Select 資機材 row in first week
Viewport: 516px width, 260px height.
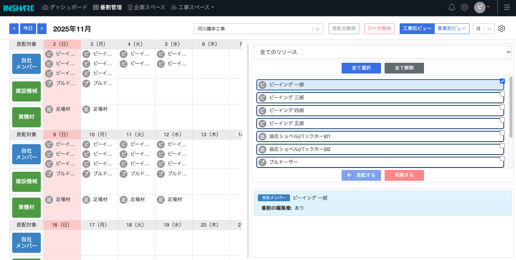click(x=26, y=117)
